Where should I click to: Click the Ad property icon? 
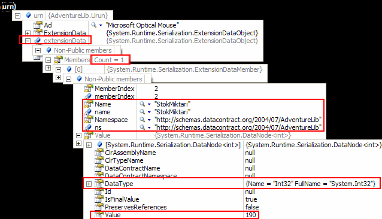(38, 25)
